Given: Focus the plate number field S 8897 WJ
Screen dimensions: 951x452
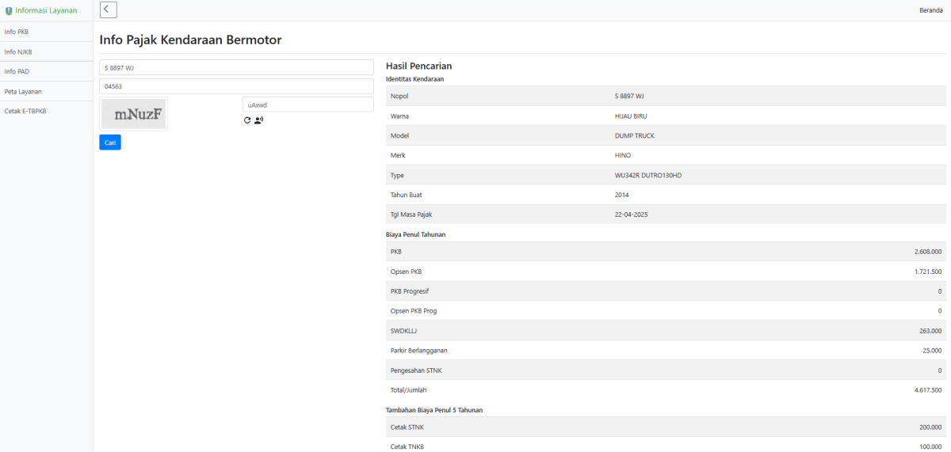Looking at the screenshot, I should click(236, 67).
